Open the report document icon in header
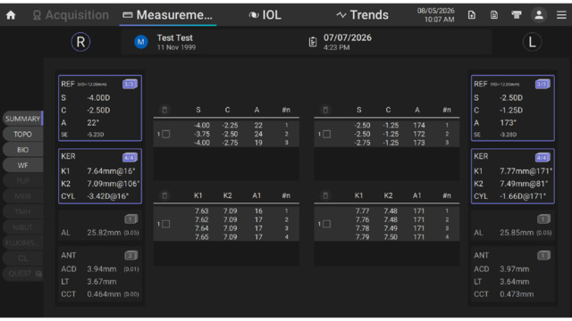572x321 pixels. [x=494, y=15]
